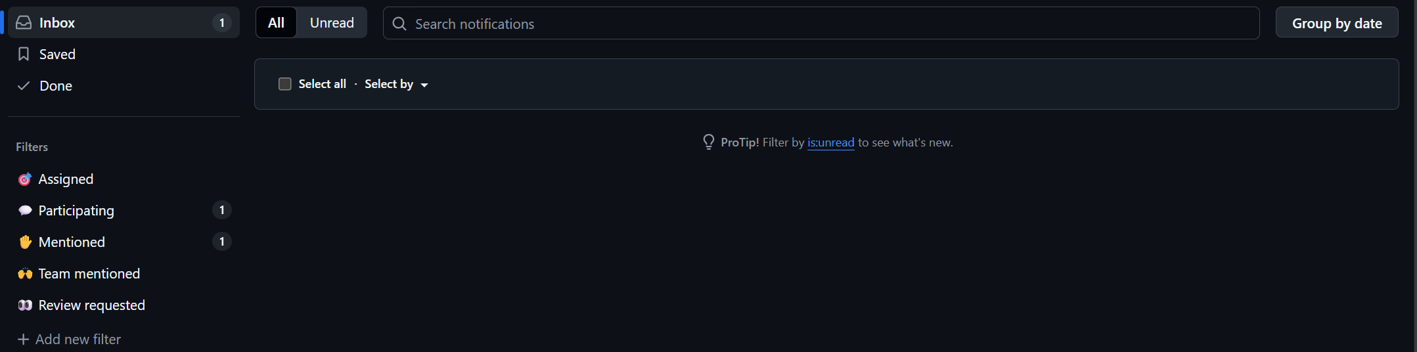
Task: Switch to the All notifications tab
Action: click(x=276, y=23)
